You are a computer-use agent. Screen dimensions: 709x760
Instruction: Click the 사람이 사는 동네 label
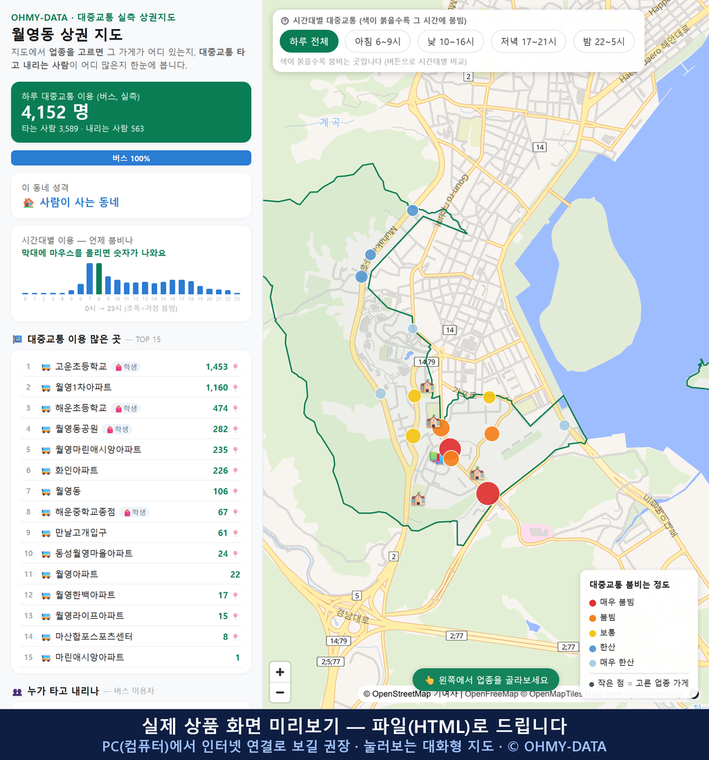(79, 203)
